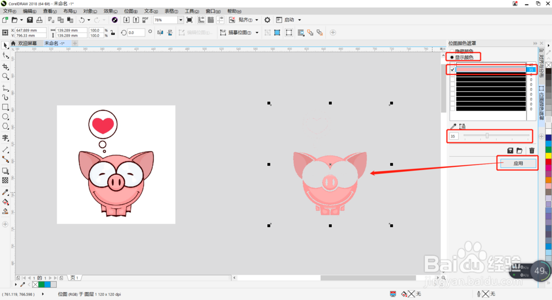Expand the 描摹位图 trace bitmap dropdown
The height and width of the screenshot is (300, 552).
point(257,33)
